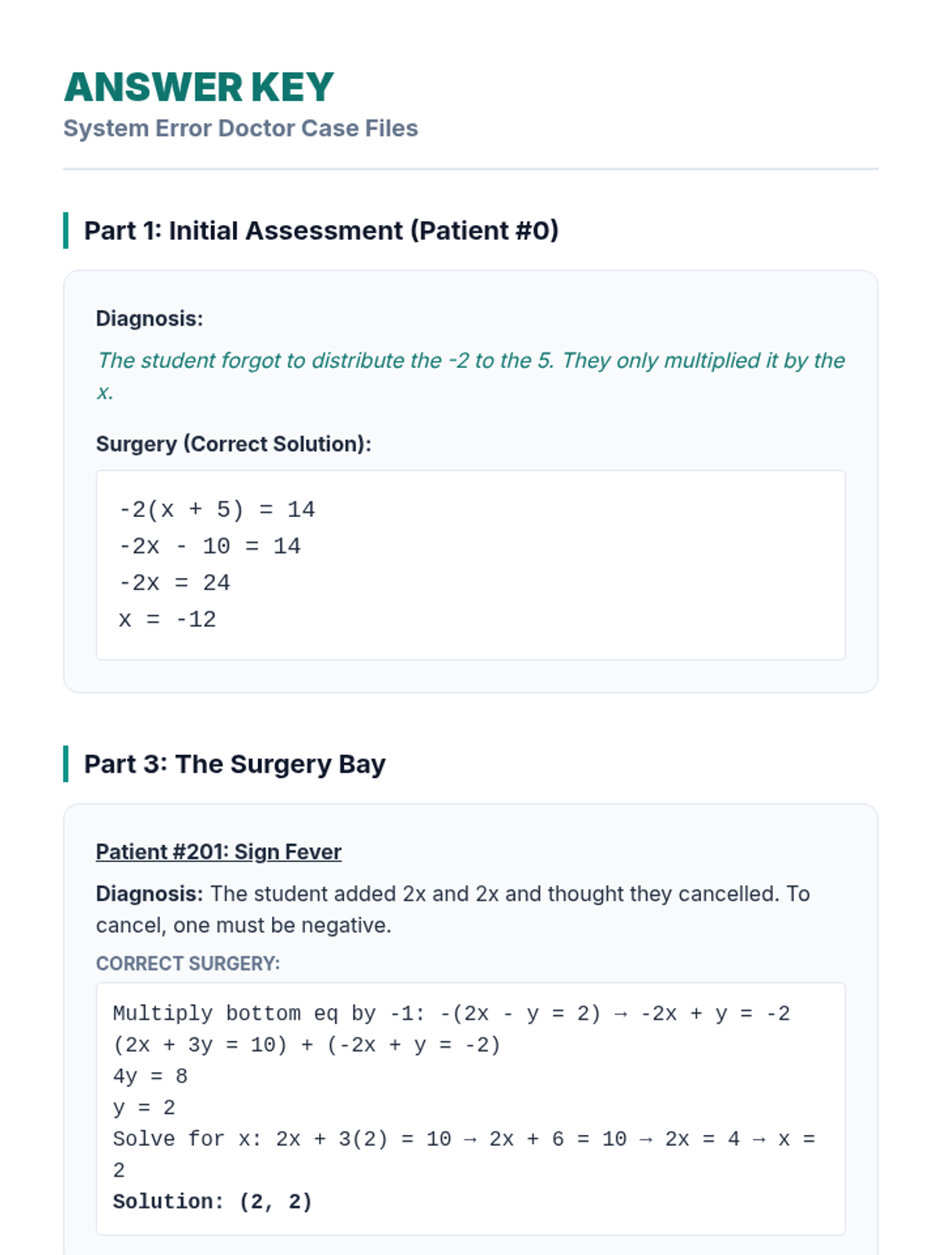Click the Surgery (Correct Solution): label
This screenshot has height=1255, width=941.
233,444
